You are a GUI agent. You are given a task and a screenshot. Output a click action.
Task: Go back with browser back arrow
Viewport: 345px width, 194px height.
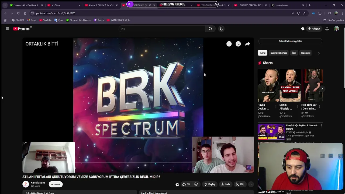pos(5,13)
